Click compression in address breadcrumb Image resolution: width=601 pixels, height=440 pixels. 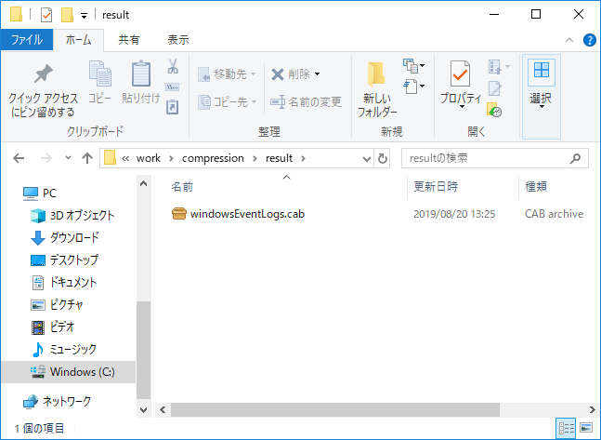coord(213,158)
